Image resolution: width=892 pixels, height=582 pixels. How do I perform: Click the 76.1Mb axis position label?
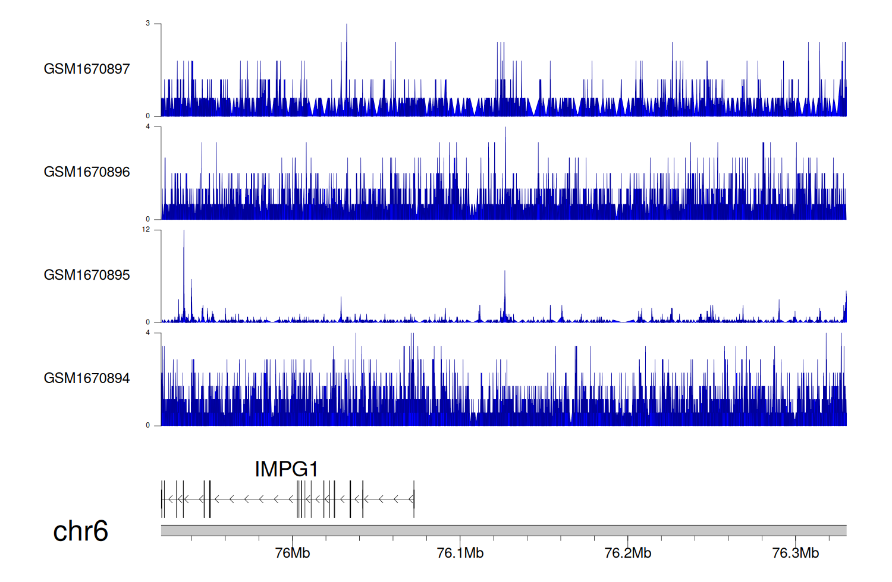[460, 553]
